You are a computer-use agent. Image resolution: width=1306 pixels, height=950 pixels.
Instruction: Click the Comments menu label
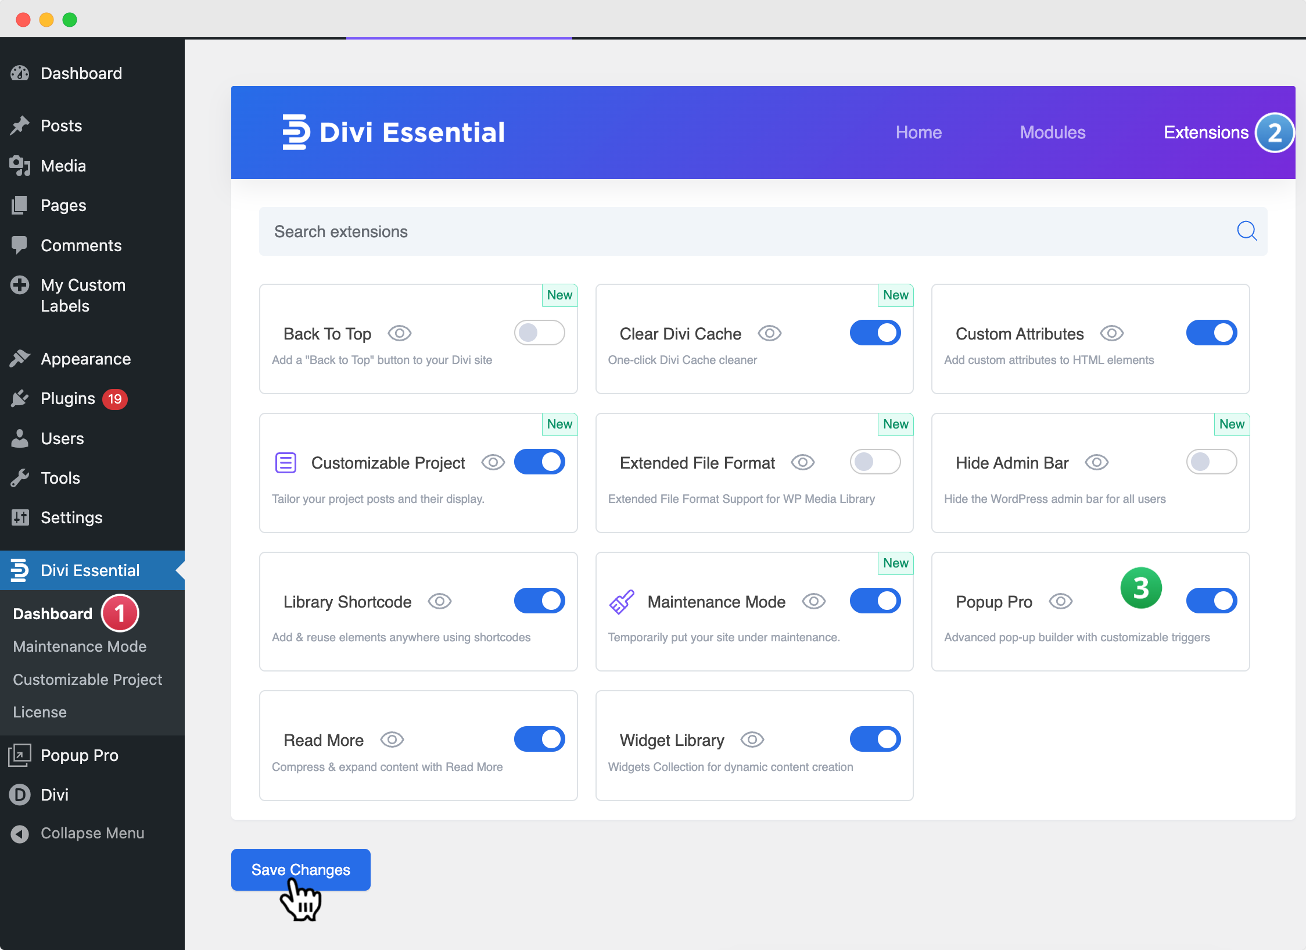(81, 245)
